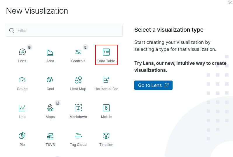
Task: Click the New Visualization heading
Action: 37,11
